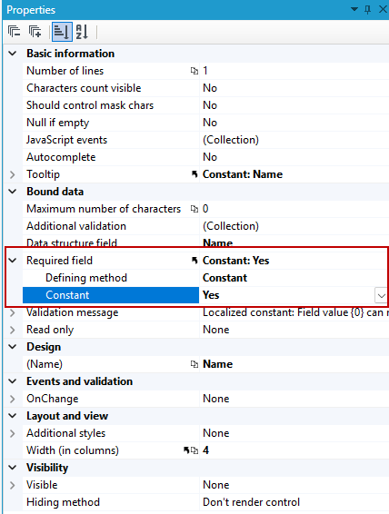
Task: Edit Additional validation (Collection) value
Action: click(x=231, y=226)
